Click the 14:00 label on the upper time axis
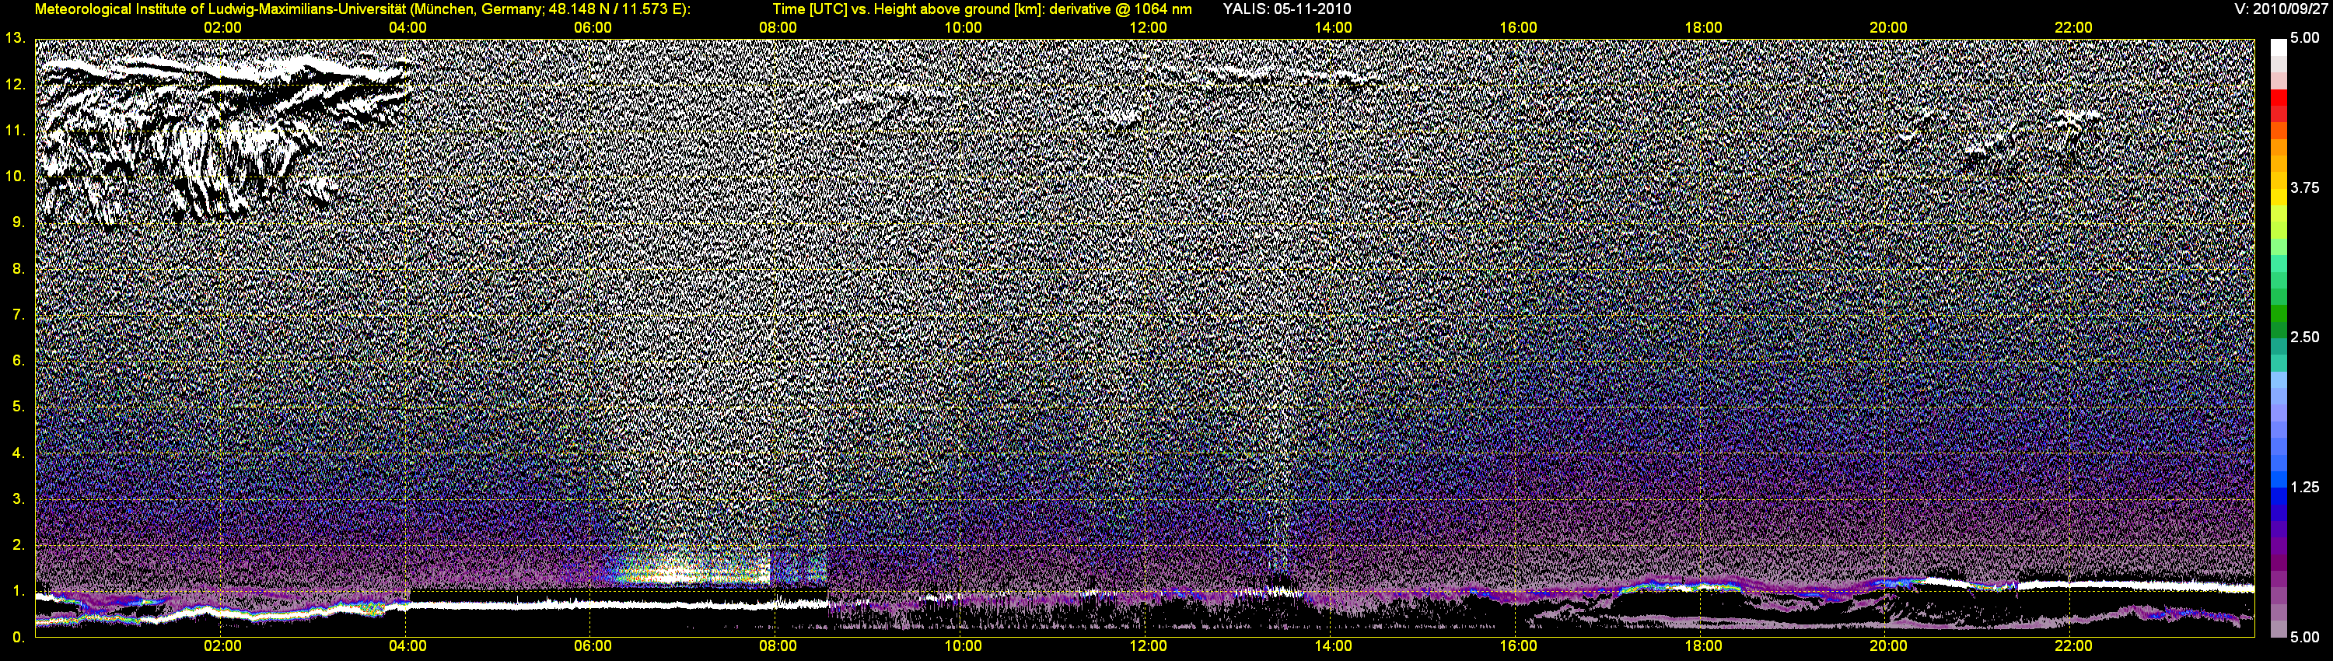Screen dimensions: 2333x661 1333,28
